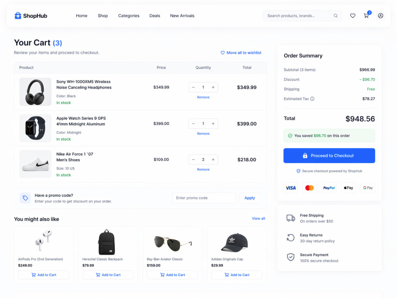Open the Ray-Ban Aviator sunglasses image

pyautogui.click(x=173, y=243)
